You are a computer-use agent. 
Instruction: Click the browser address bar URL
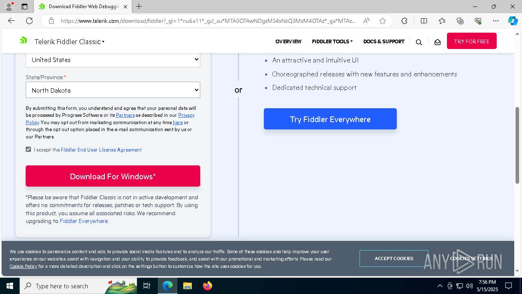pyautogui.click(x=208, y=21)
